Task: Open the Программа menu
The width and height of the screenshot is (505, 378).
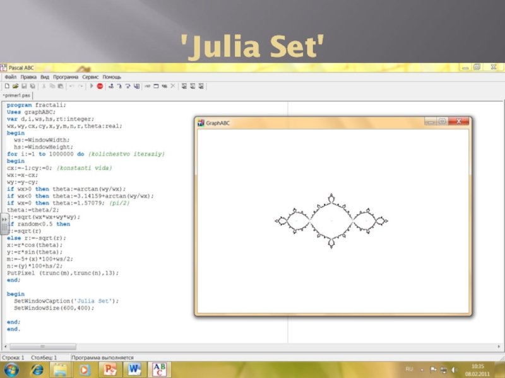Action: click(x=65, y=76)
